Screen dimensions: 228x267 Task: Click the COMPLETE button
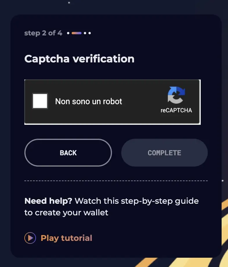point(164,153)
